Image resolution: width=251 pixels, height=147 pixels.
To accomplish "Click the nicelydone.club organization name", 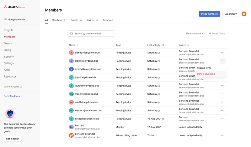I will [16, 19].
